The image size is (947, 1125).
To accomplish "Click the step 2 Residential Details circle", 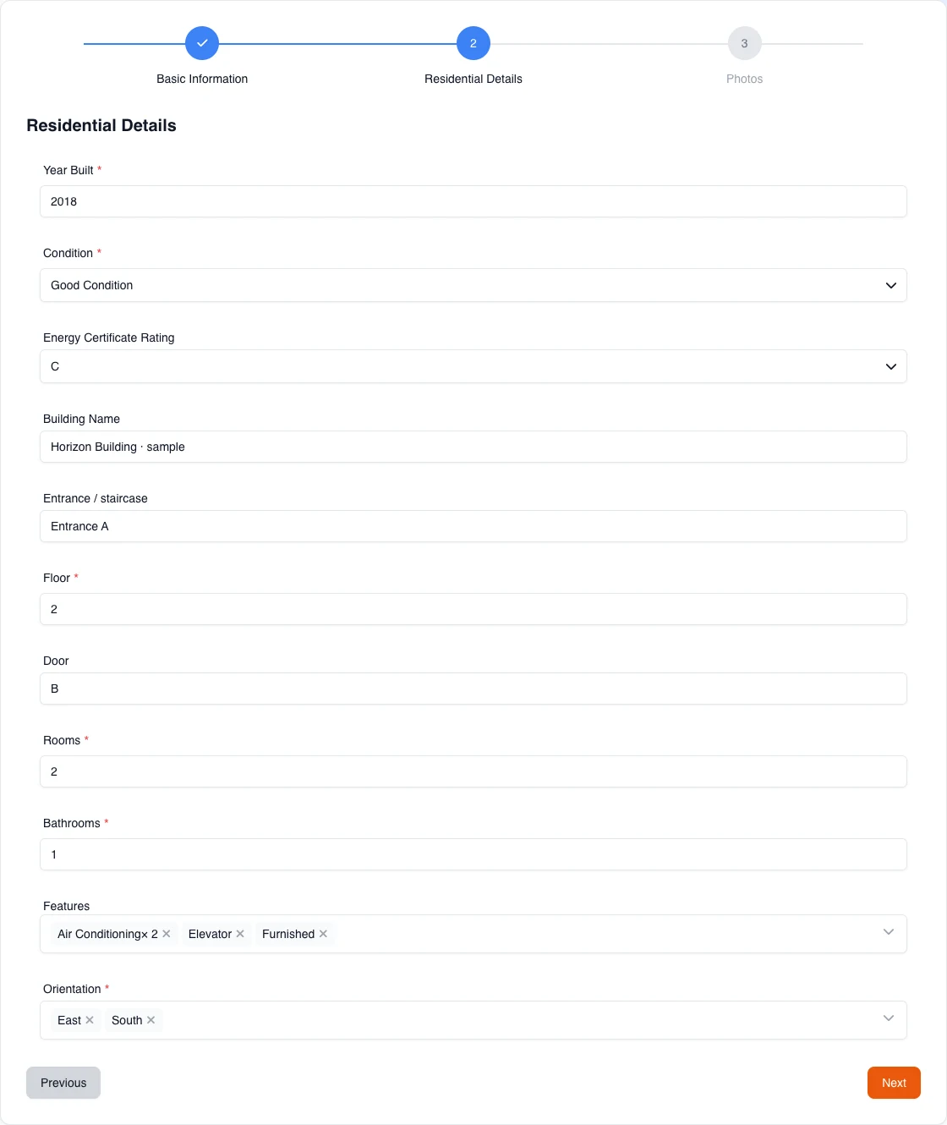I will (x=473, y=43).
